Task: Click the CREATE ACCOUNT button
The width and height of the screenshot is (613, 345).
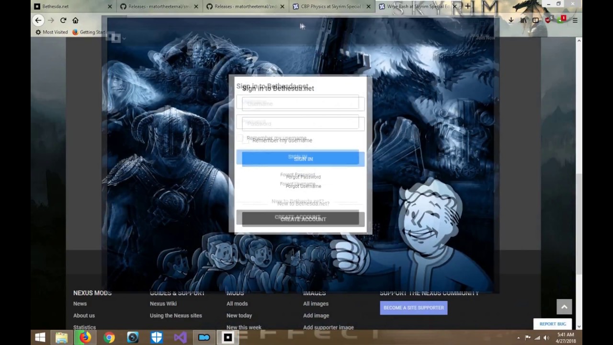Action: [x=303, y=219]
